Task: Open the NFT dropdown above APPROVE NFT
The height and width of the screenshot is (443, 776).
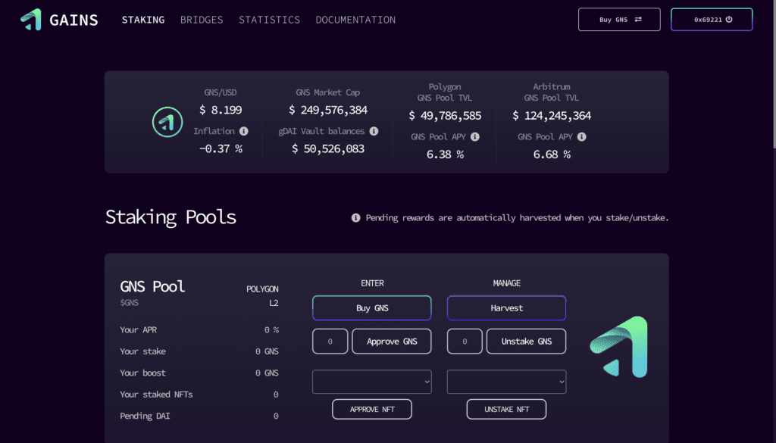Action: [371, 382]
